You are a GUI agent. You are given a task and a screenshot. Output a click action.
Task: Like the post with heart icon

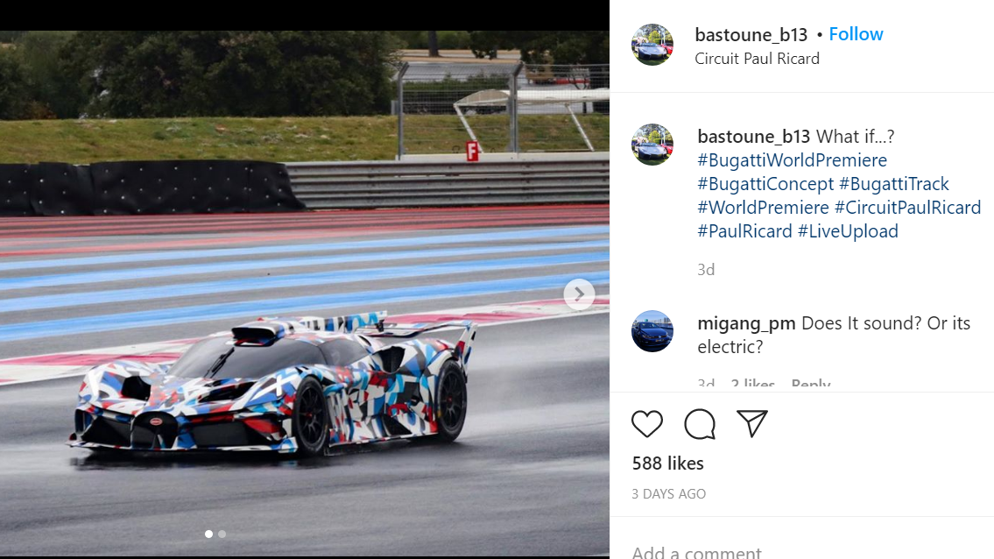[646, 424]
